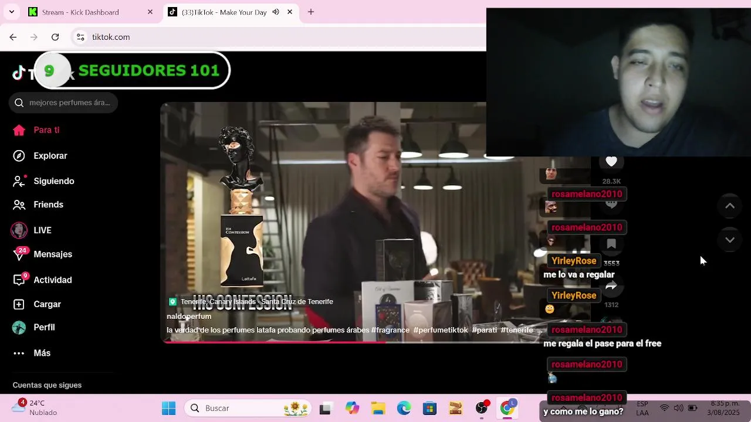751x422 pixels.
Task: Open Microsoft Edge from taskbar
Action: [404, 409]
